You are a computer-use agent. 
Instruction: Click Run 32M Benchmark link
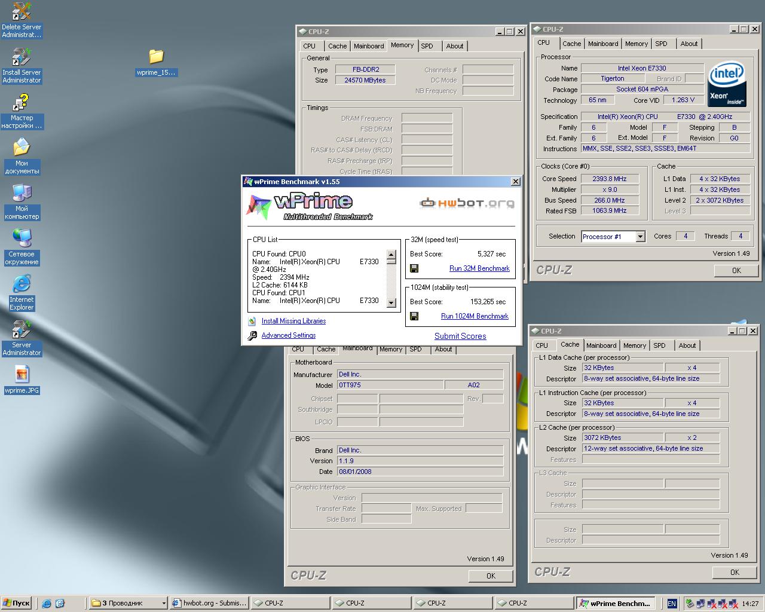click(479, 268)
